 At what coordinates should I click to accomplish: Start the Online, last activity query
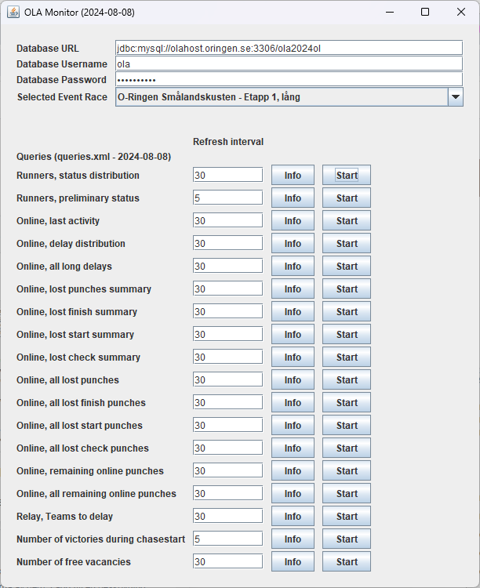tap(347, 221)
